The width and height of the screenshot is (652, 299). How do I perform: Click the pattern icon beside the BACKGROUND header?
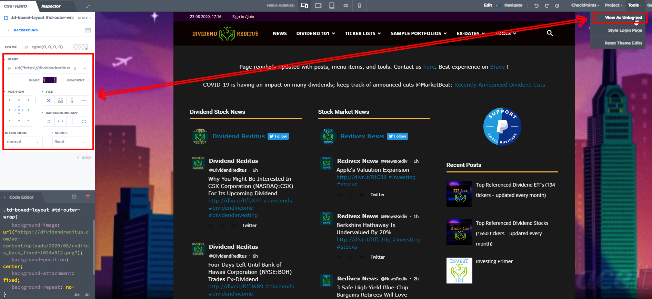(88, 30)
